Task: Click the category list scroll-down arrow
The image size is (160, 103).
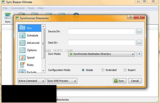Action: pos(43,71)
